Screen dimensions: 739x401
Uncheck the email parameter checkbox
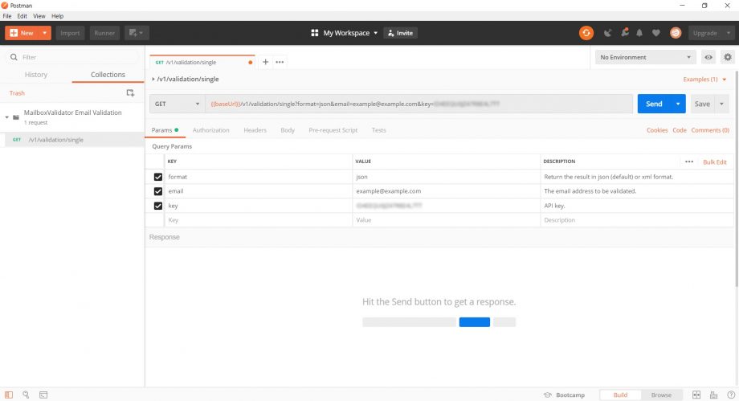point(158,191)
